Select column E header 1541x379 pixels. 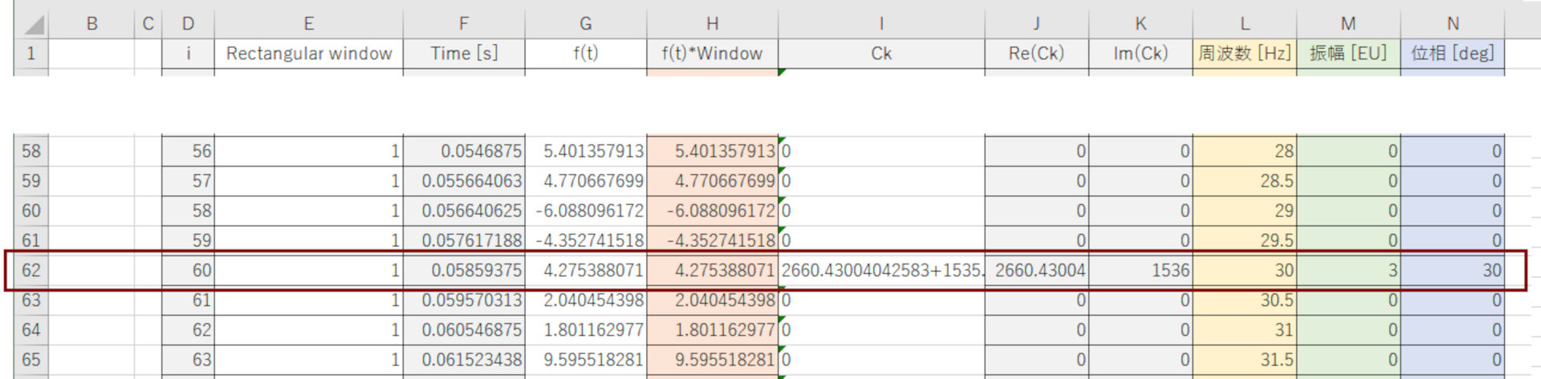click(x=308, y=24)
